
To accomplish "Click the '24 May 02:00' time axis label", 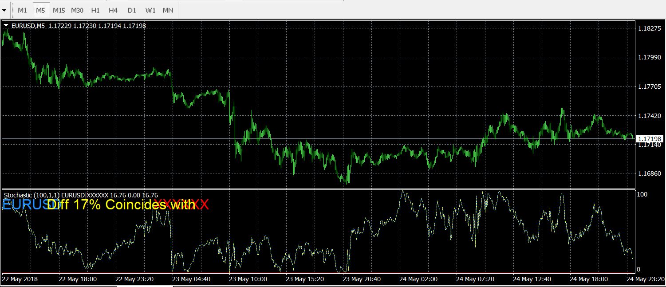I will coord(418,279).
